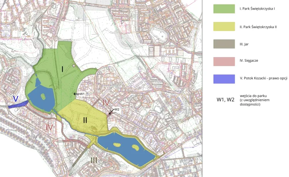
Task: Select the pink Sięgacze legend swatch
Action: pos(224,61)
